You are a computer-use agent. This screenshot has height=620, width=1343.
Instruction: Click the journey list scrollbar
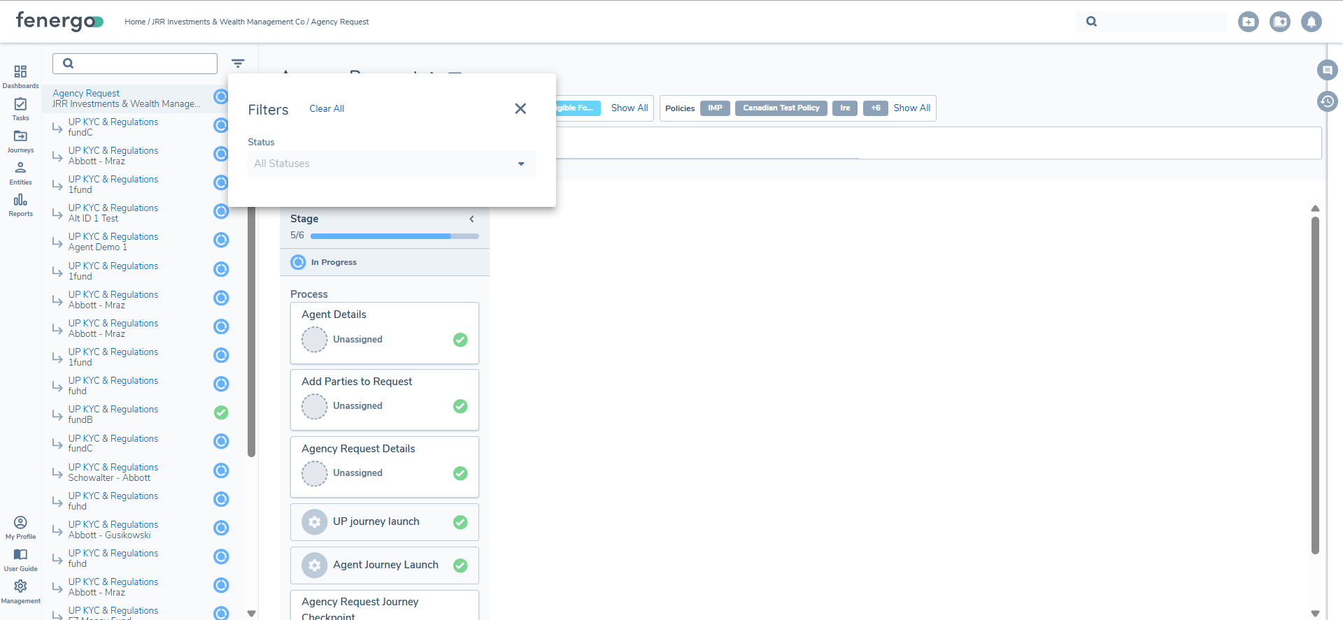click(251, 332)
